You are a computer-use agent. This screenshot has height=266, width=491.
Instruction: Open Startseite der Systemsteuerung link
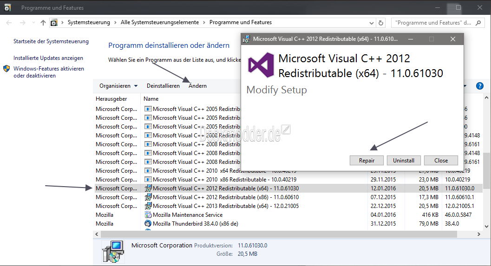tap(51, 41)
